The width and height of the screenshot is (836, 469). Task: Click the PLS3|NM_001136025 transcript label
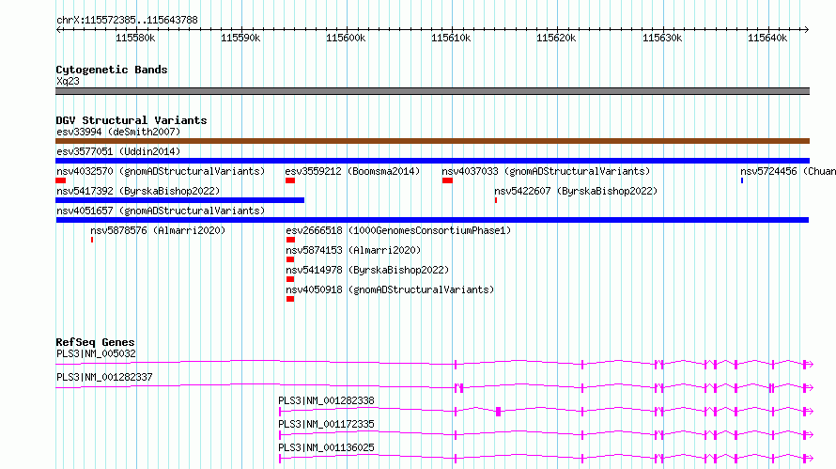point(326,447)
